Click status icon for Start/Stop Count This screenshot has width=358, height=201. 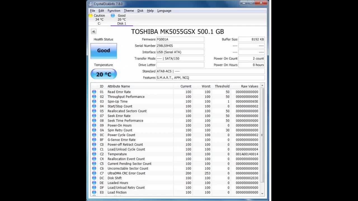point(94,106)
